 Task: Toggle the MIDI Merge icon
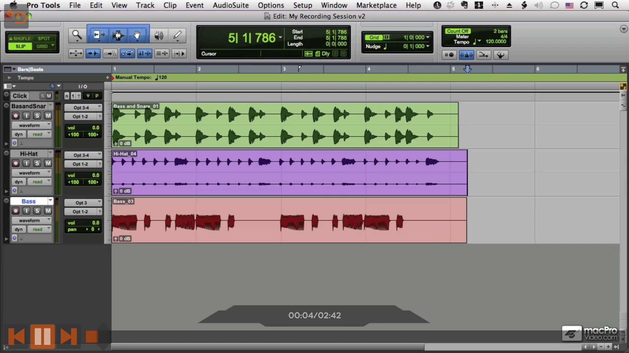[x=483, y=55]
